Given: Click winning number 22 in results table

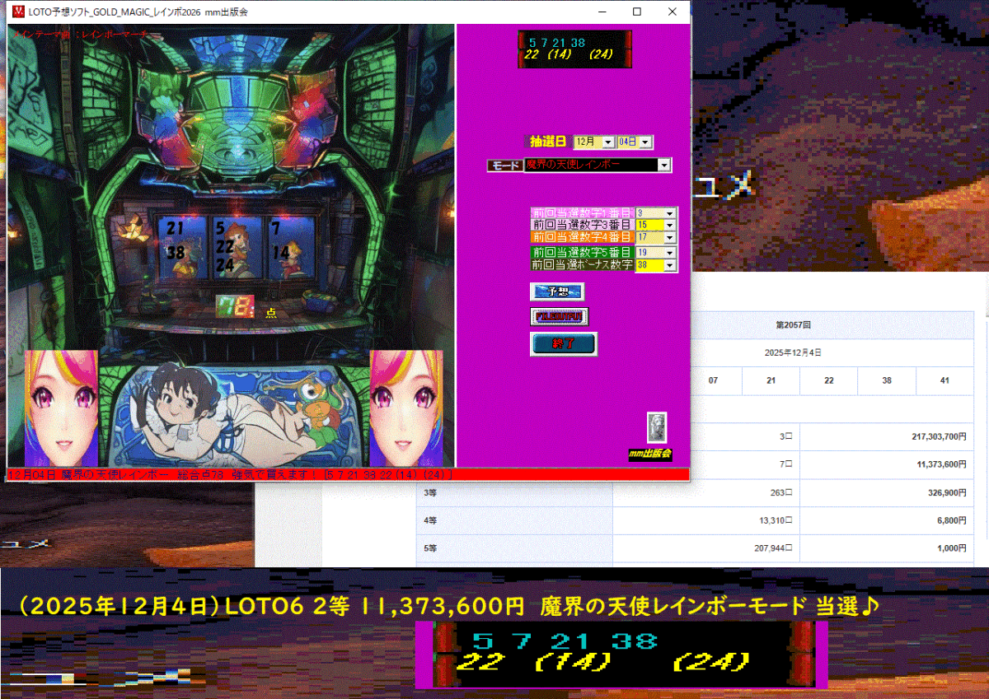Looking at the screenshot, I should pyautogui.click(x=828, y=381).
